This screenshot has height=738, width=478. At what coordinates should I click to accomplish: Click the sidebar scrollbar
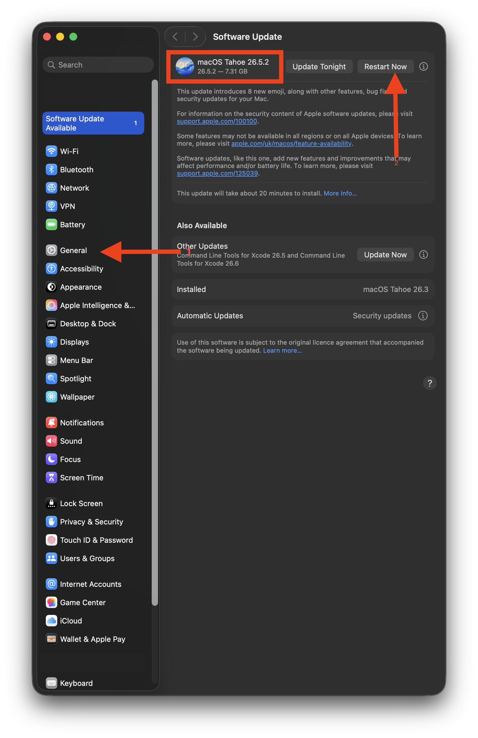(x=155, y=342)
